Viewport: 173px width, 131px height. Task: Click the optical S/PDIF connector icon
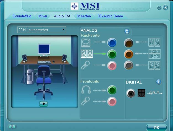[141, 93]
